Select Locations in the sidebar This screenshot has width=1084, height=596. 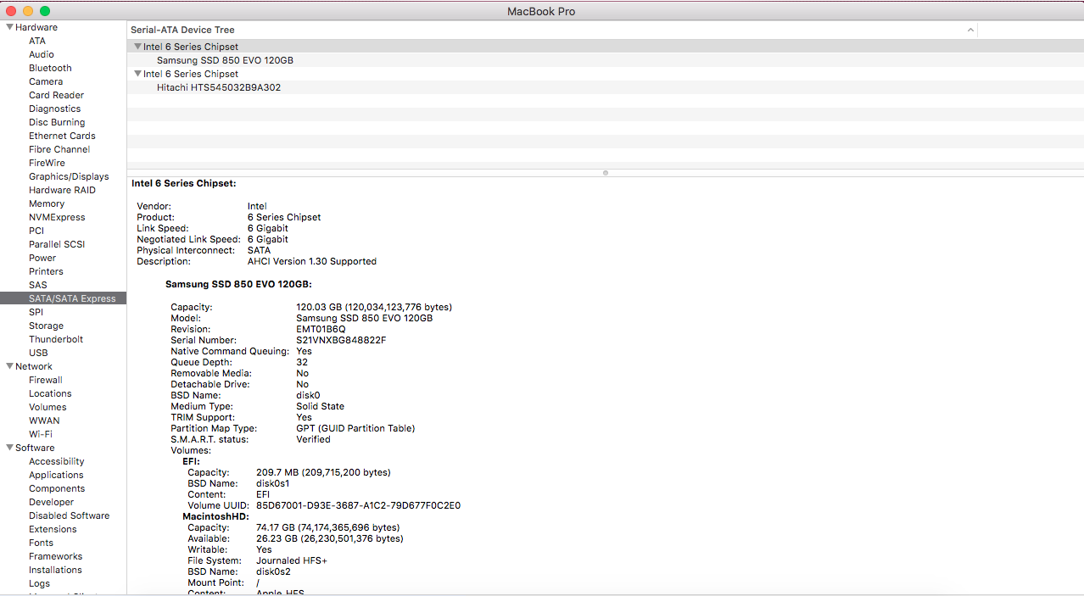pos(50,393)
